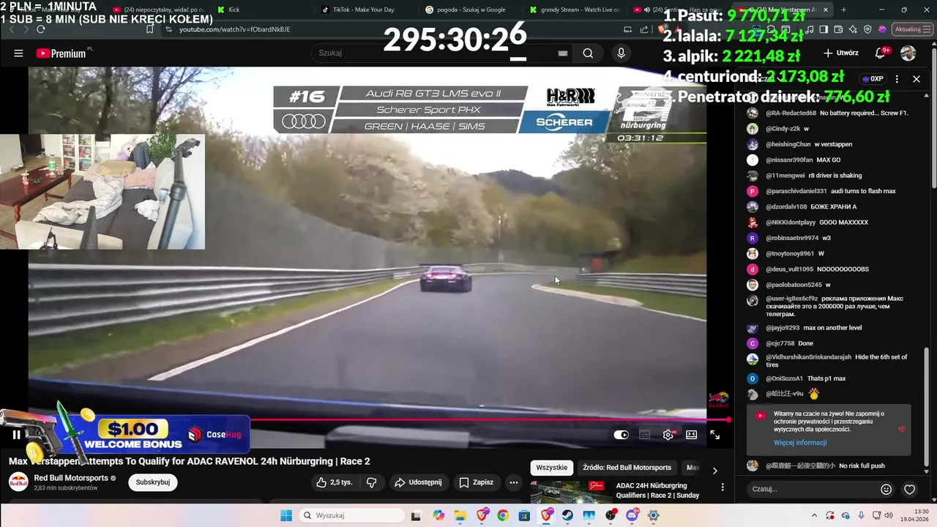Switch to the grendy Stream browser tab
Viewport: 937px width, 527px height.
577,10
